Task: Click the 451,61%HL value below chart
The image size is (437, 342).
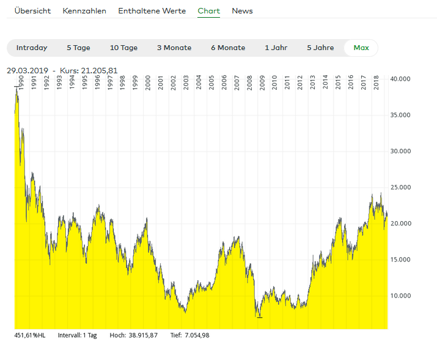Action: point(30,335)
